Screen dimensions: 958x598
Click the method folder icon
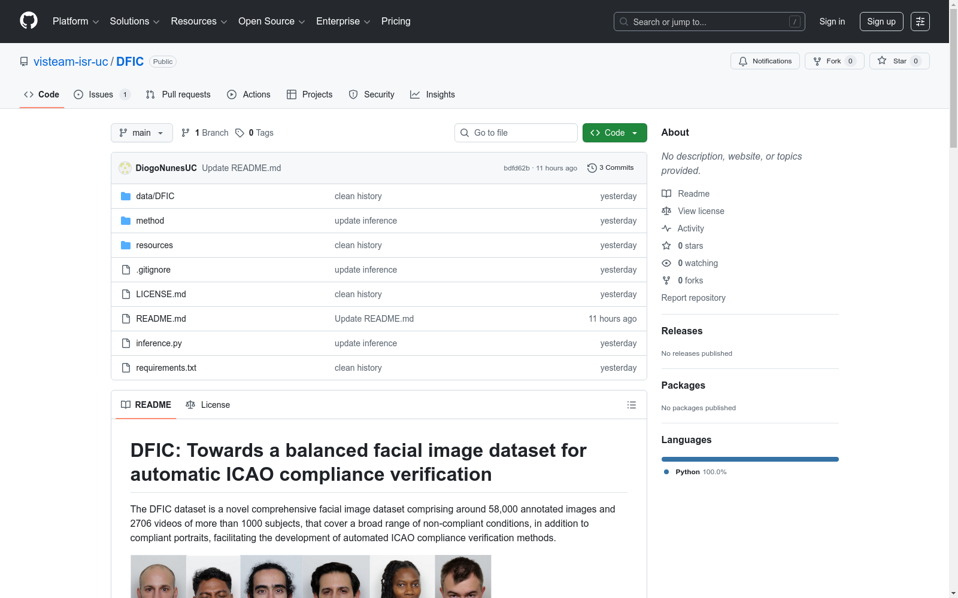point(126,221)
